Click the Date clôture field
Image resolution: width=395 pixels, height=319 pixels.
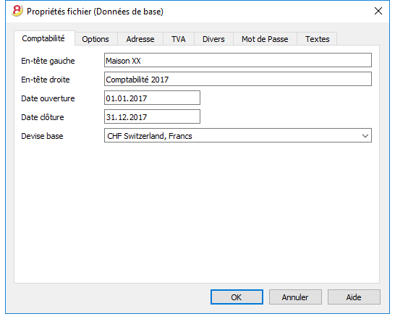pos(152,116)
